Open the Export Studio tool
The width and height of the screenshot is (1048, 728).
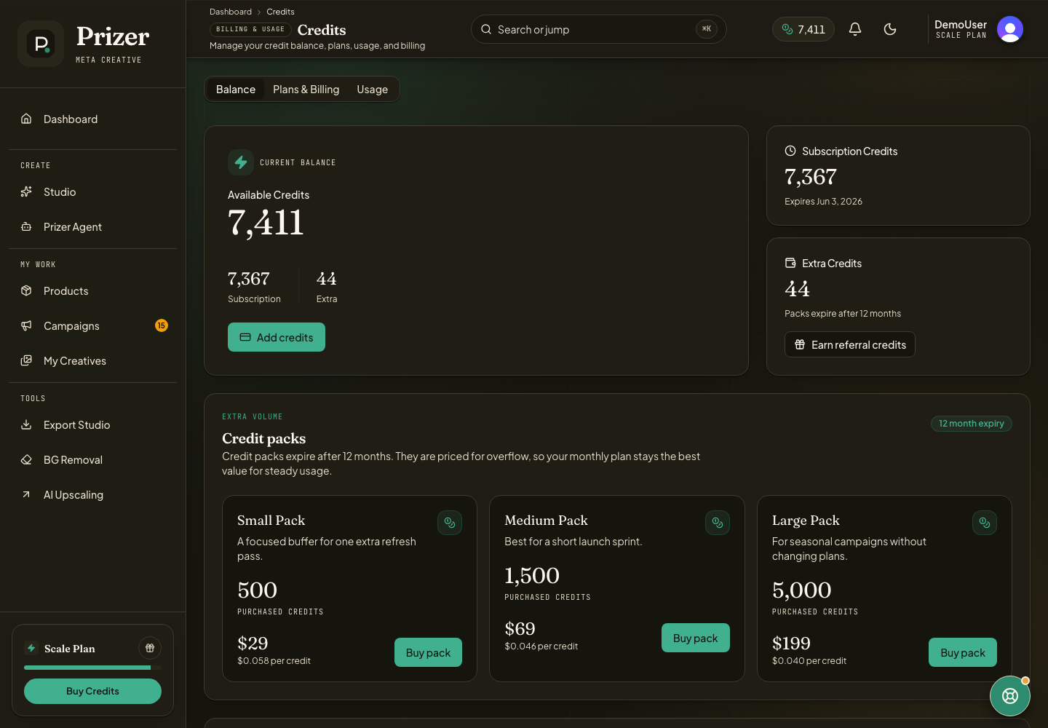click(92, 424)
